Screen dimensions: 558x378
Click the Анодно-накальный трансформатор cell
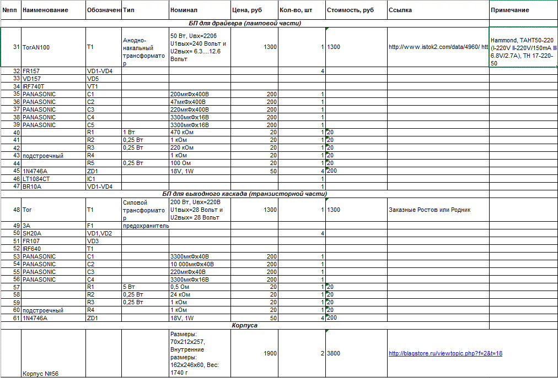[x=145, y=47]
